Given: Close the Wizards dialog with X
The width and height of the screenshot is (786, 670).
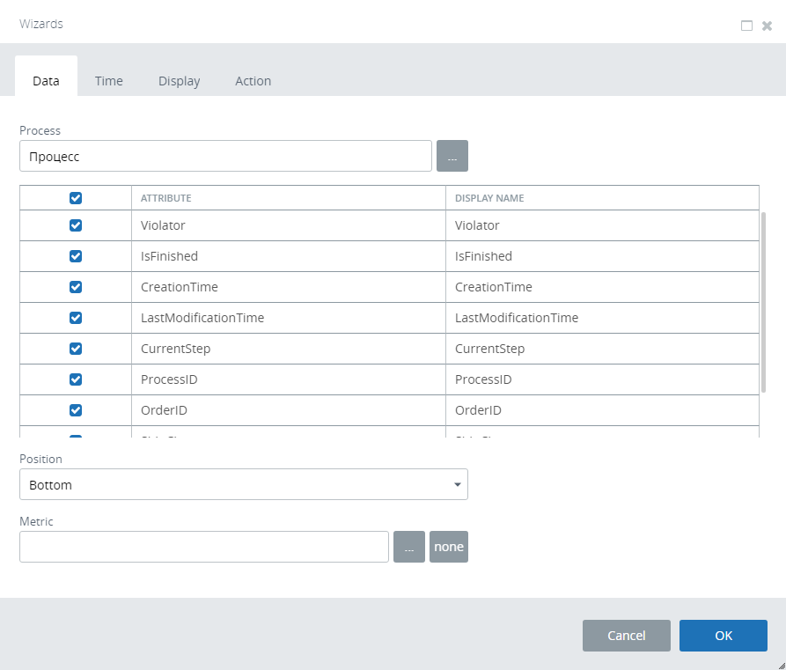Looking at the screenshot, I should [767, 26].
